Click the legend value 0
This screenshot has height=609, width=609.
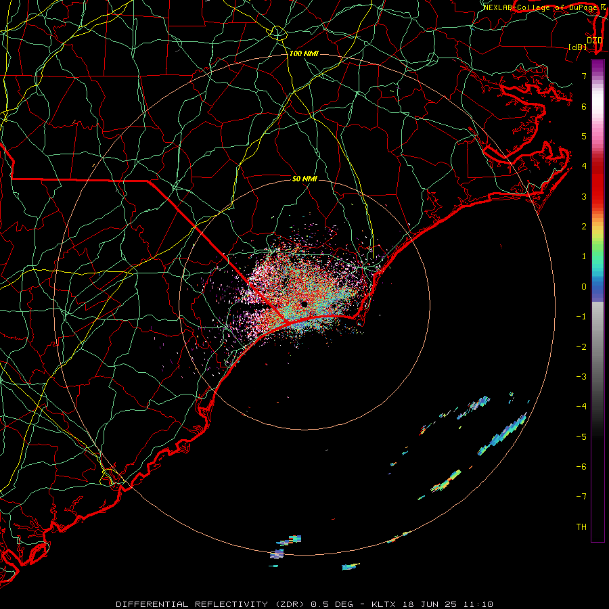point(584,287)
